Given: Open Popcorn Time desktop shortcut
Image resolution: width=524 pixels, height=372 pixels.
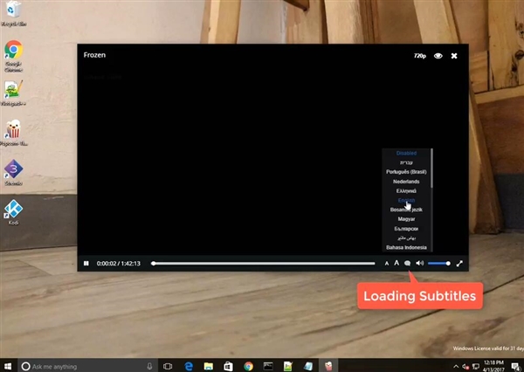Looking at the screenshot, I should [x=13, y=132].
